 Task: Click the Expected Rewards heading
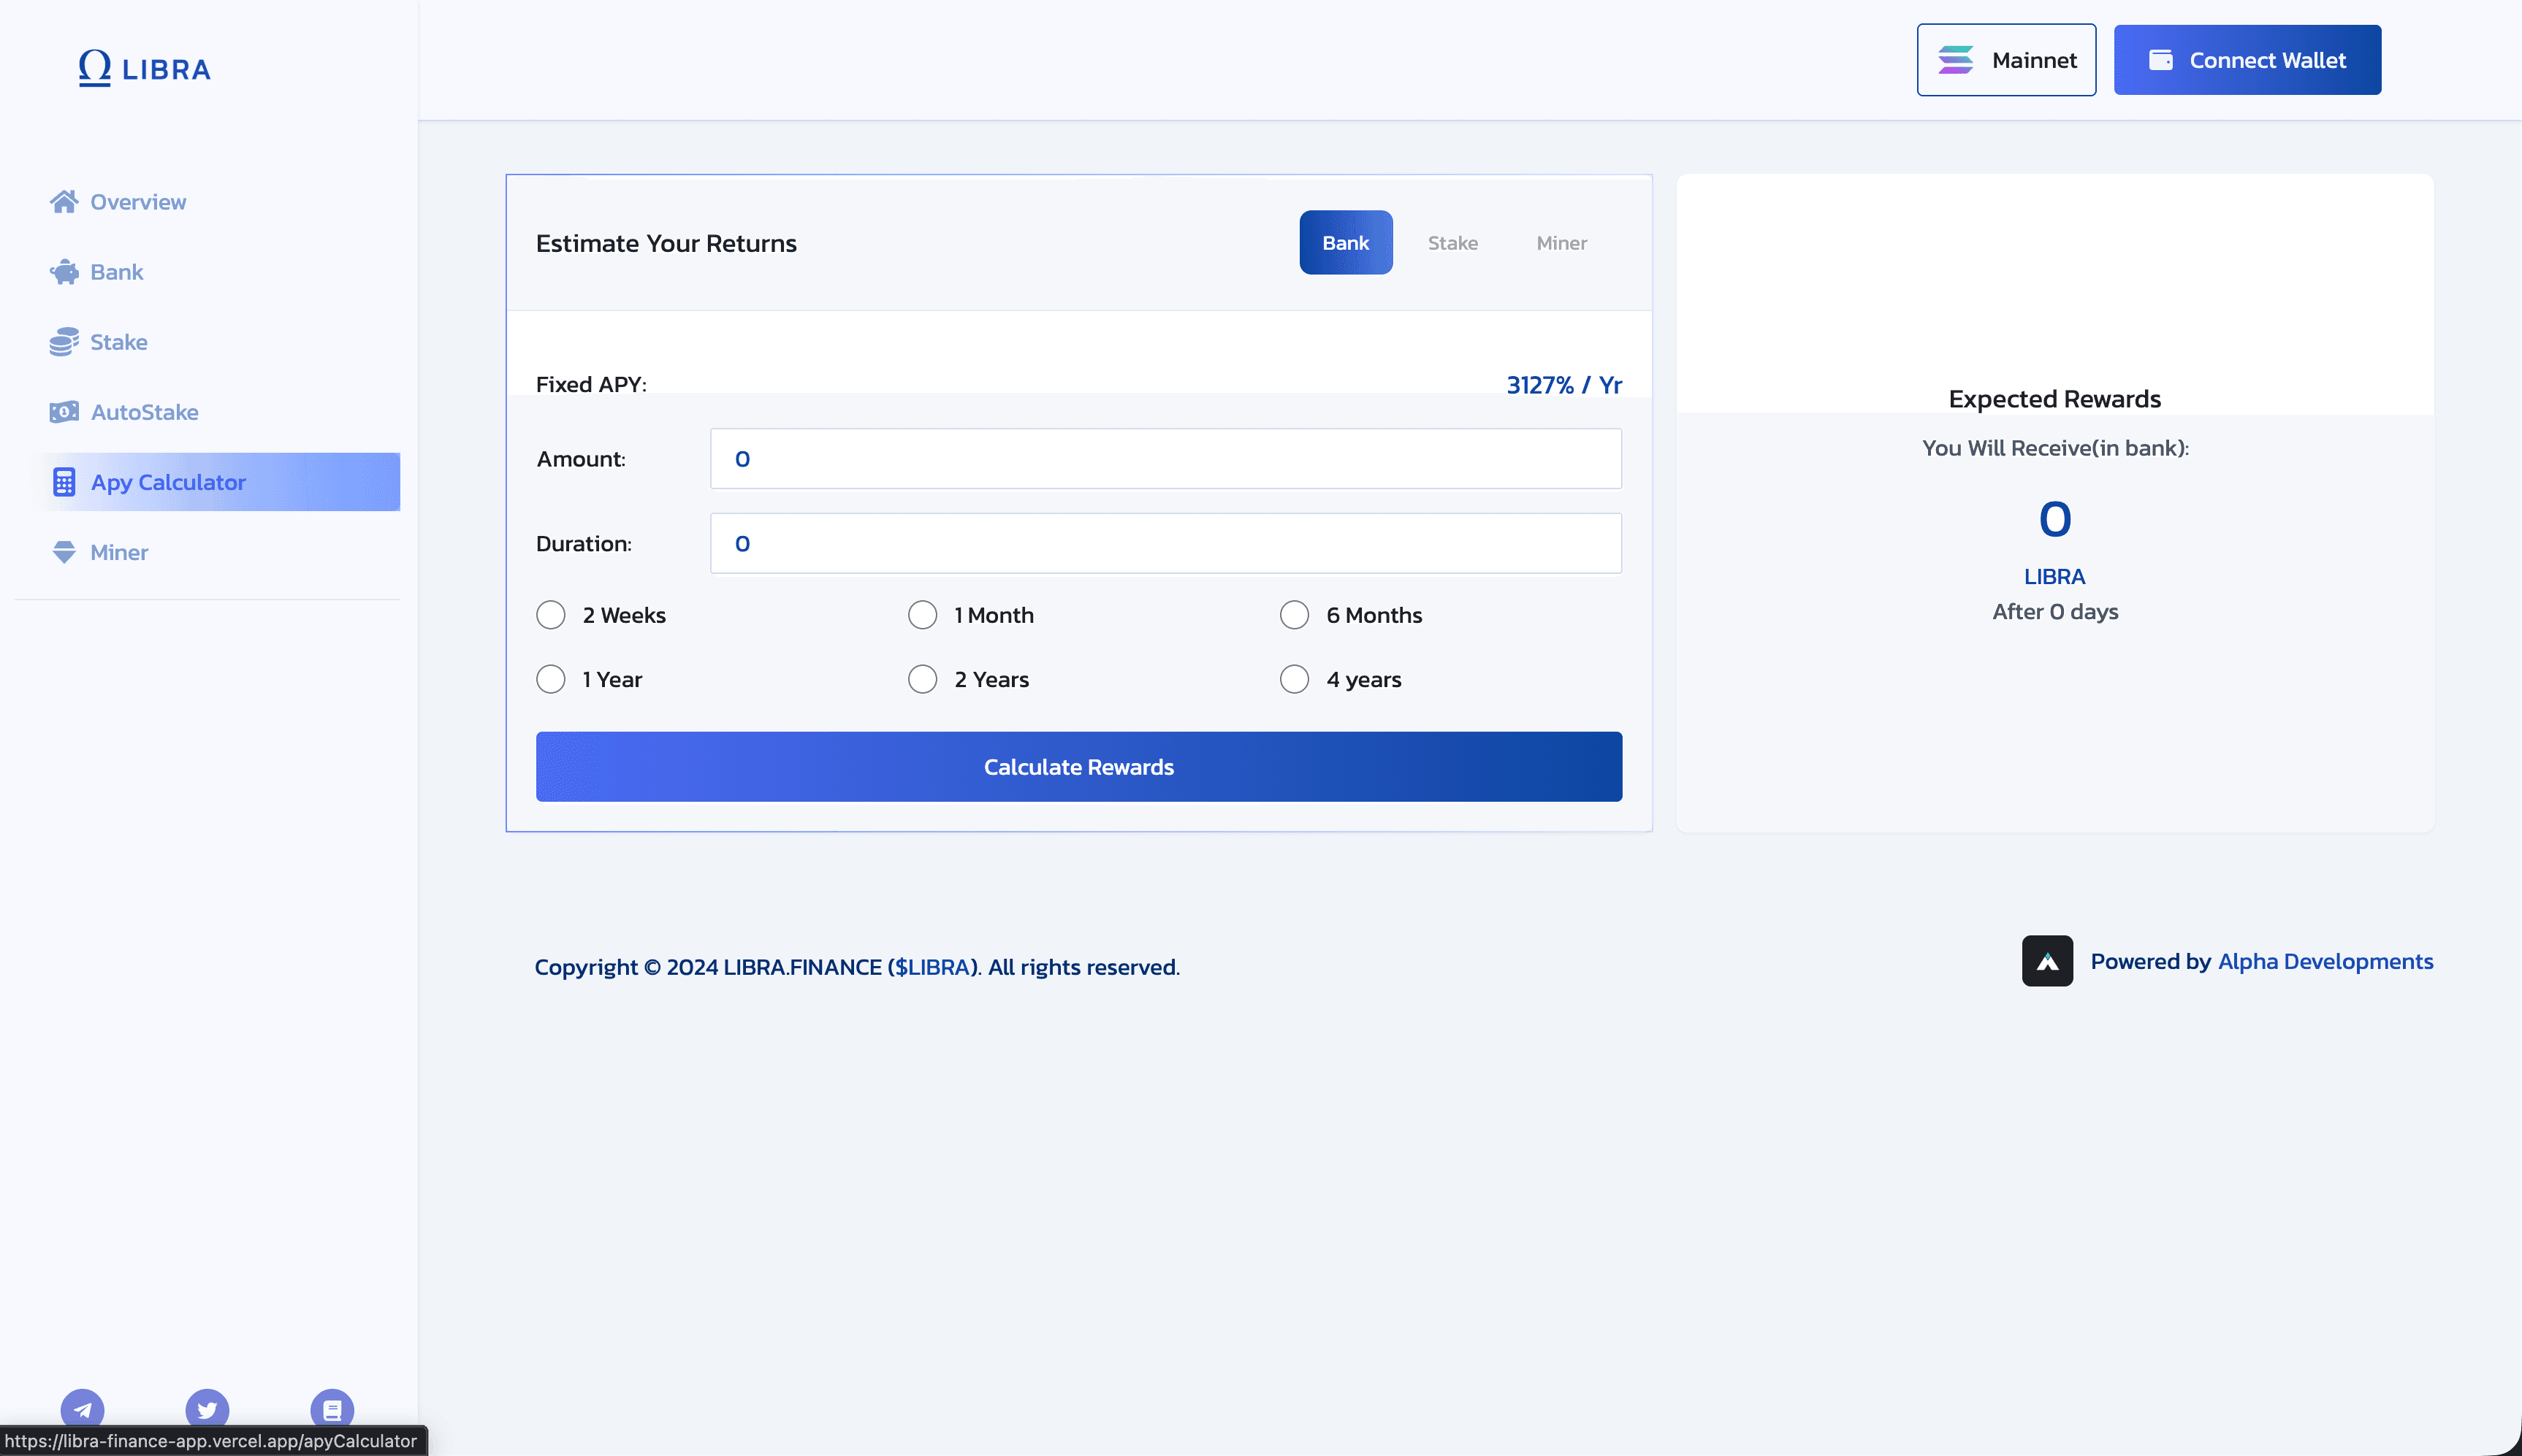tap(2055, 399)
